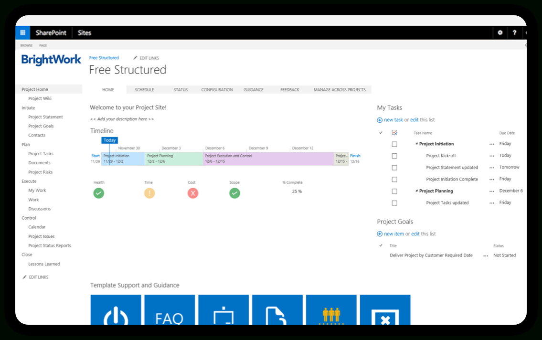Click the BrightWork logo
The width and height of the screenshot is (542, 340).
(x=51, y=60)
